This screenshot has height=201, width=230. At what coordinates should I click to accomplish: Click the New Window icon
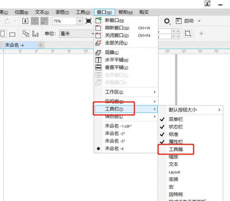[x=98, y=20]
